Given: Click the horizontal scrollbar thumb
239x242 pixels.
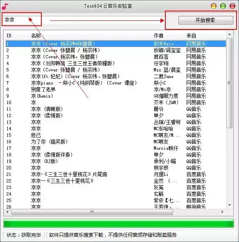Looking at the screenshot, I should tap(92, 212).
